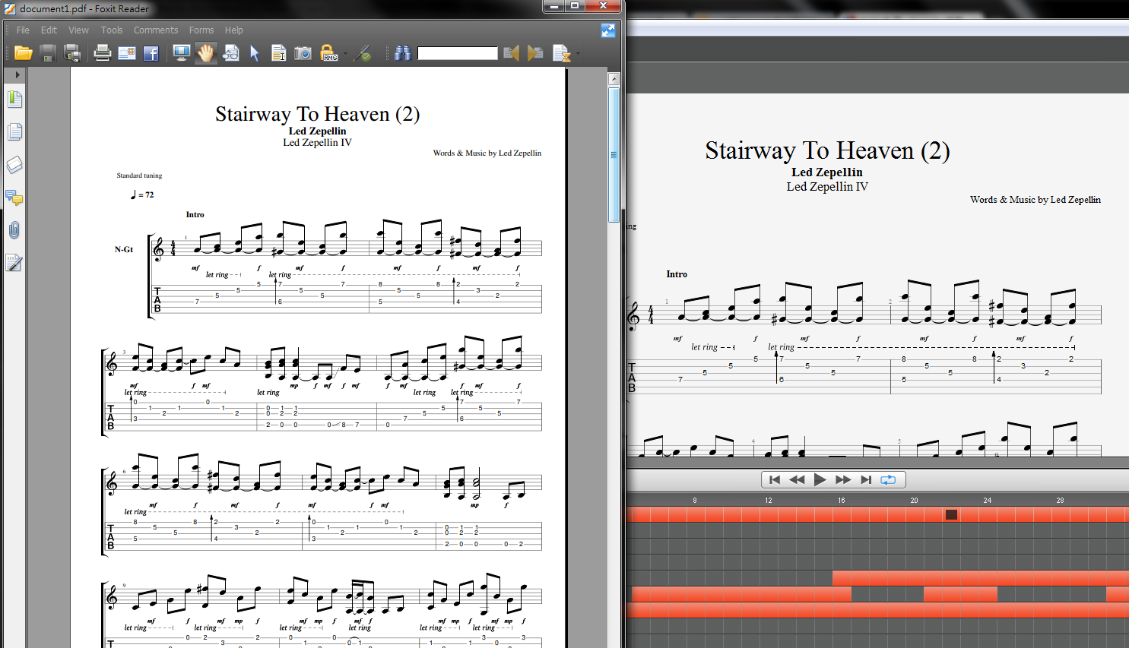Open the Comments menu
The image size is (1129, 648).
click(x=156, y=30)
